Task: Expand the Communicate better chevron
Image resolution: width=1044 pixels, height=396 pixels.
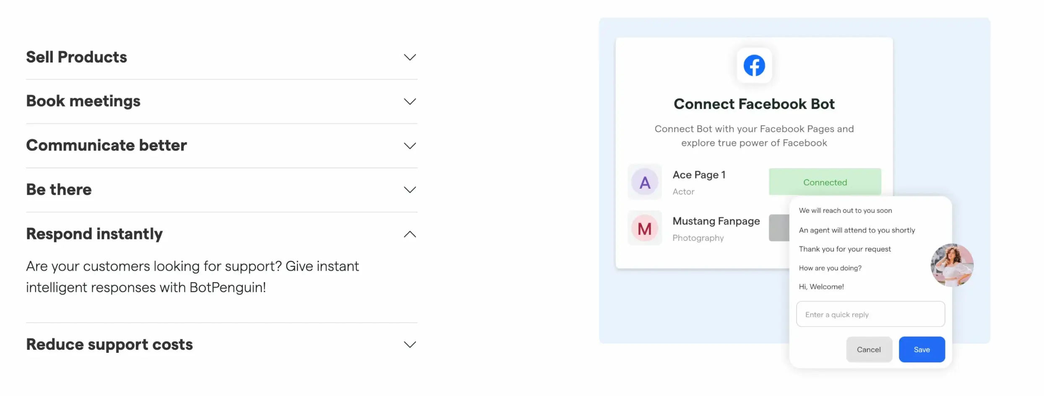Action: coord(410,146)
